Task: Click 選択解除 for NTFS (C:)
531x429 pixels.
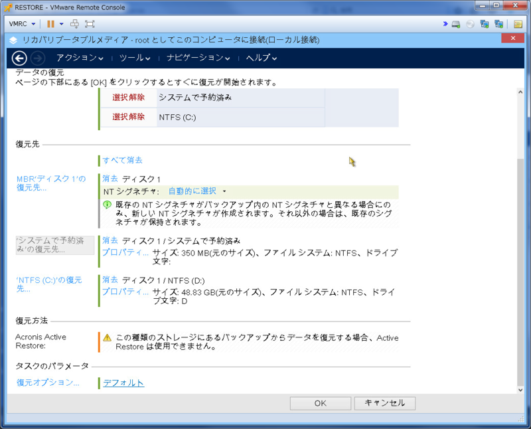Action: click(x=128, y=117)
